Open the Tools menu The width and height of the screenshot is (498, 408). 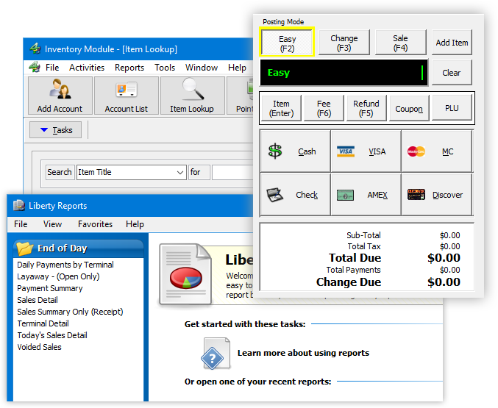(165, 68)
